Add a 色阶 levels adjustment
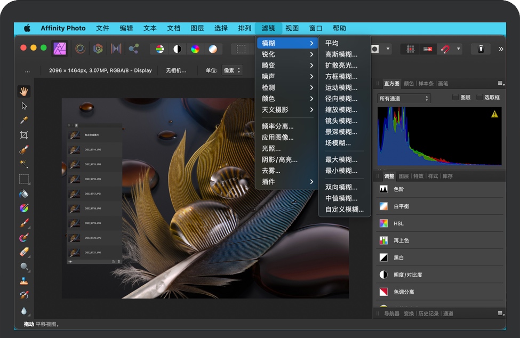 pos(398,189)
